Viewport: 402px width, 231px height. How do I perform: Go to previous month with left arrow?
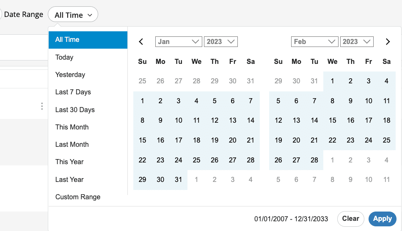[141, 41]
